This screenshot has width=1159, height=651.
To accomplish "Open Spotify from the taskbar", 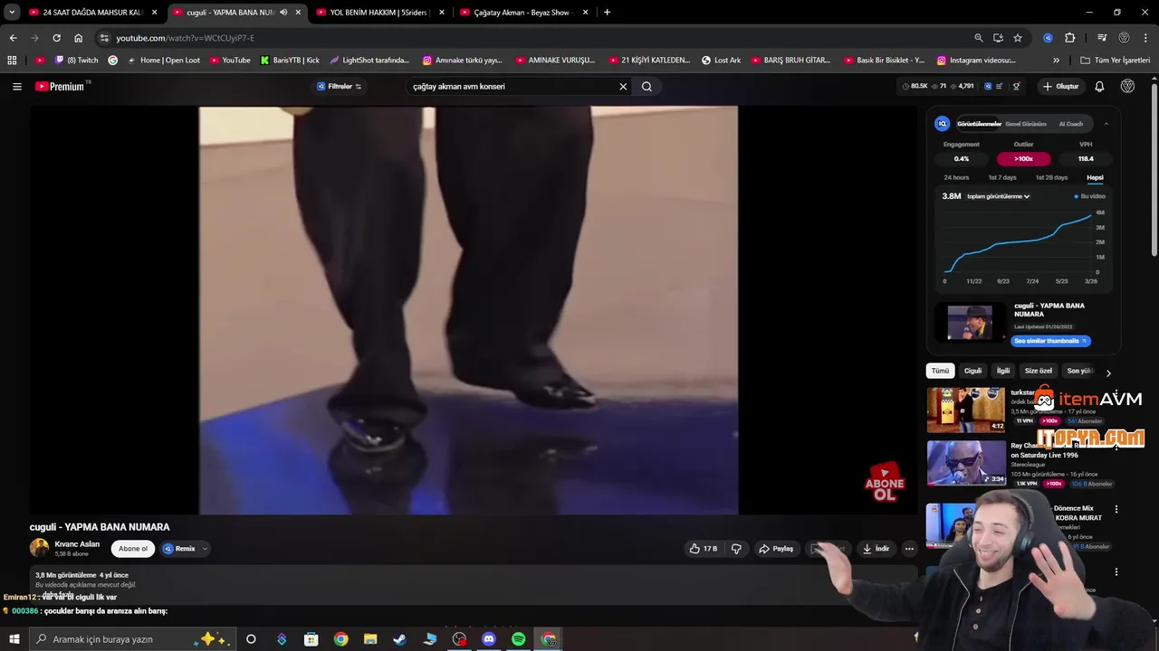I will [x=518, y=639].
